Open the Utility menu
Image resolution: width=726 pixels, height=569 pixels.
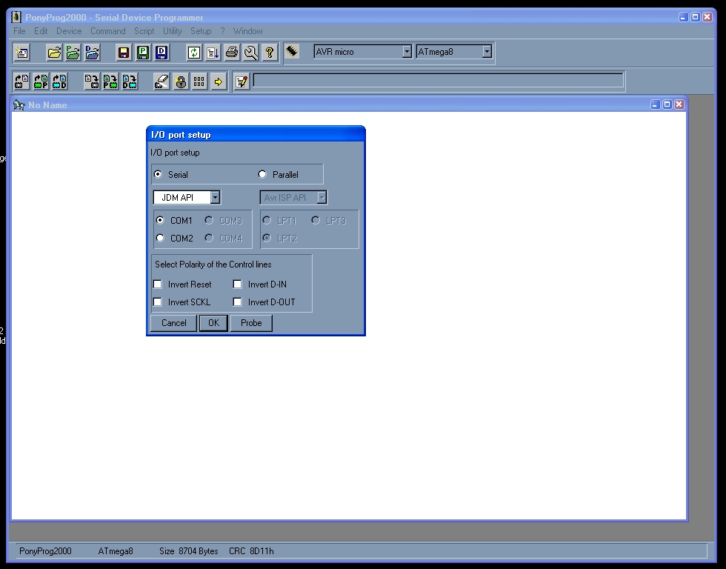click(172, 31)
